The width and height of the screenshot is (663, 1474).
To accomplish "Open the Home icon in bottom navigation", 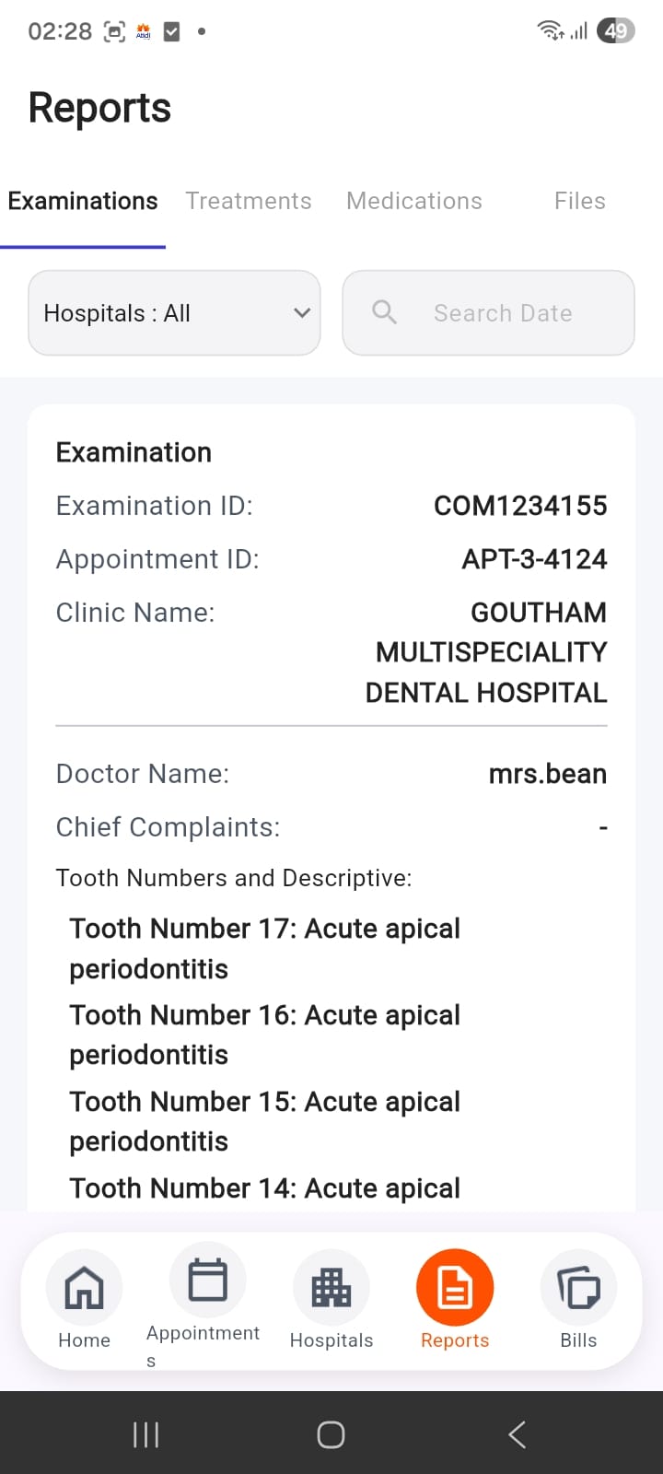I will (x=84, y=1288).
